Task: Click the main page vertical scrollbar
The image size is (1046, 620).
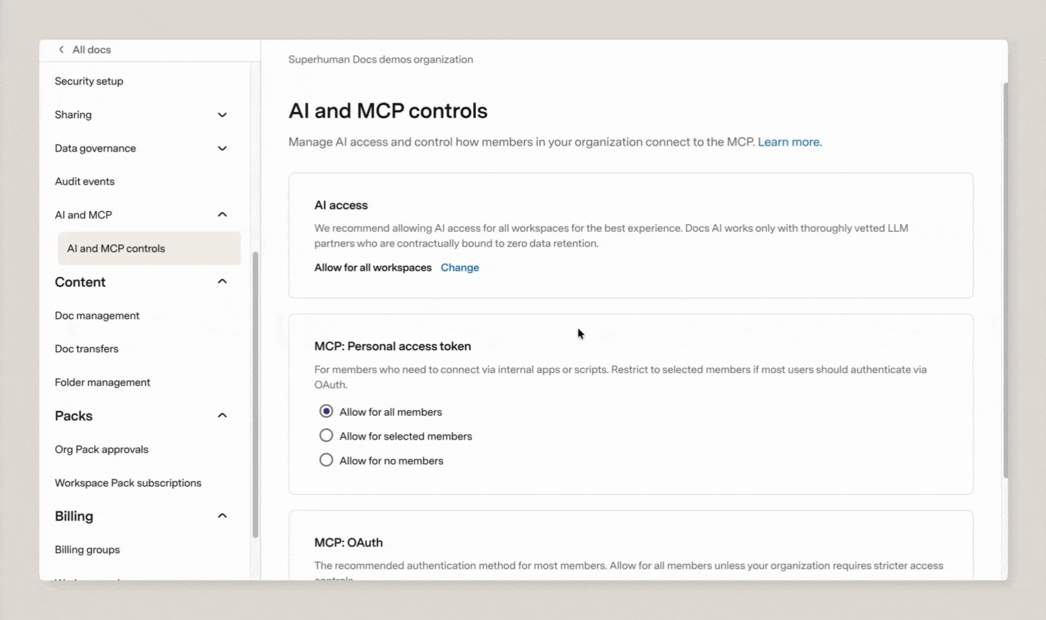Action: (1005, 280)
